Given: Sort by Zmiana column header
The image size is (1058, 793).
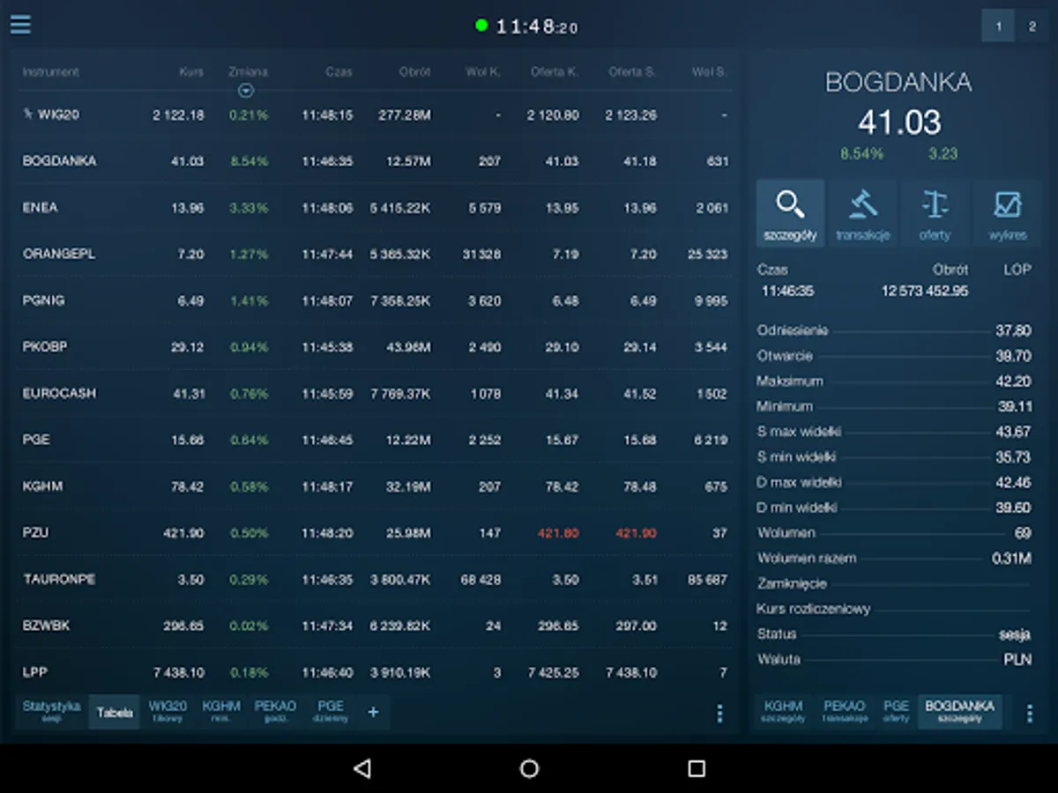Looking at the screenshot, I should 248,71.
